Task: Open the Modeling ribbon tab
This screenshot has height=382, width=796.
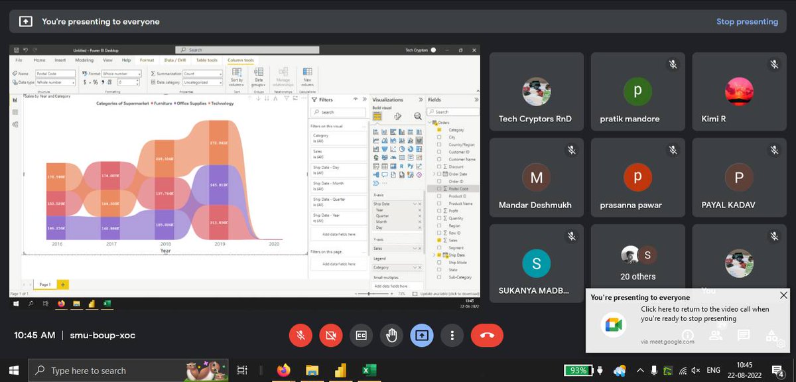Action: [84, 60]
